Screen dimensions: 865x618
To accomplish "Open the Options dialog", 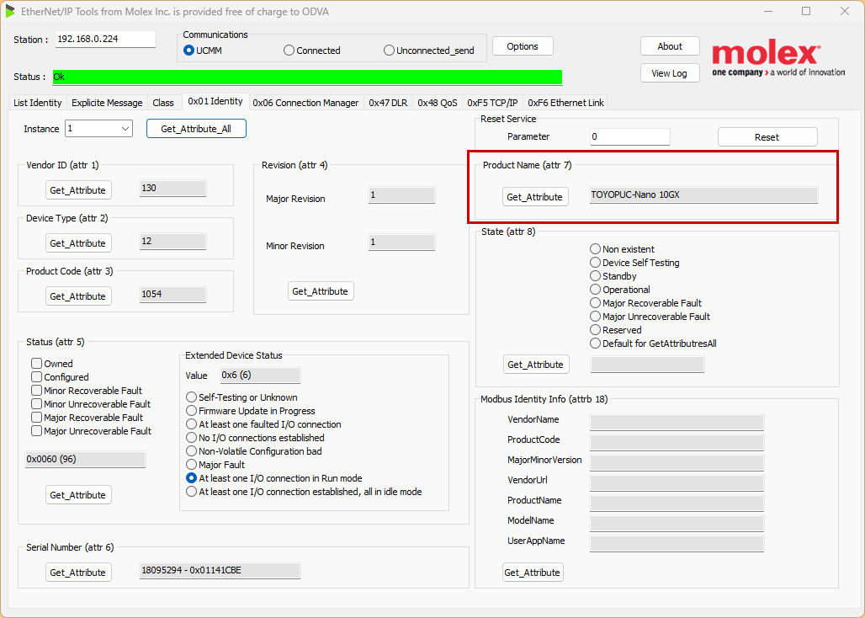I will (x=523, y=46).
